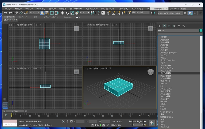Expand the hidden menu items chevron in menu bar

coord(148,9)
